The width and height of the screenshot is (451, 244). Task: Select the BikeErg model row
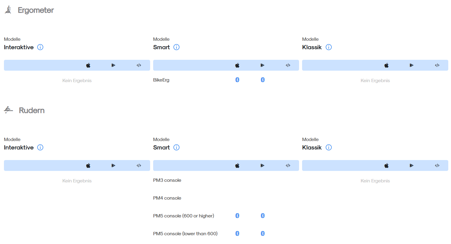pos(226,80)
